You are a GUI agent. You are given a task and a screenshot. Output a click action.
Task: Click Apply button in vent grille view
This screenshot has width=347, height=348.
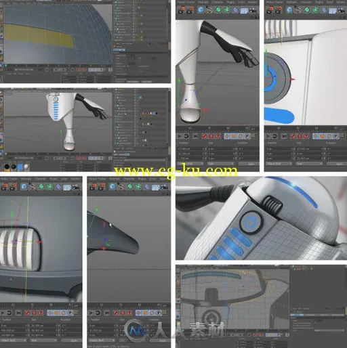(x=72, y=341)
